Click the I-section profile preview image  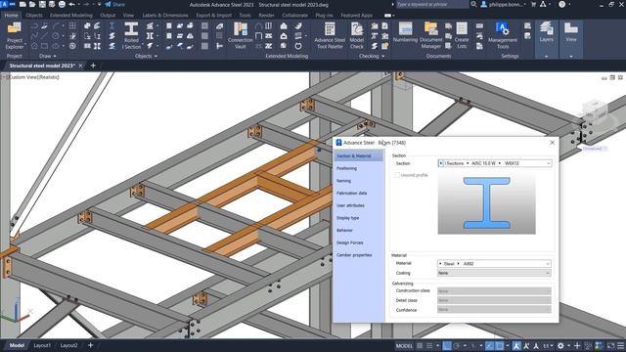487,202
